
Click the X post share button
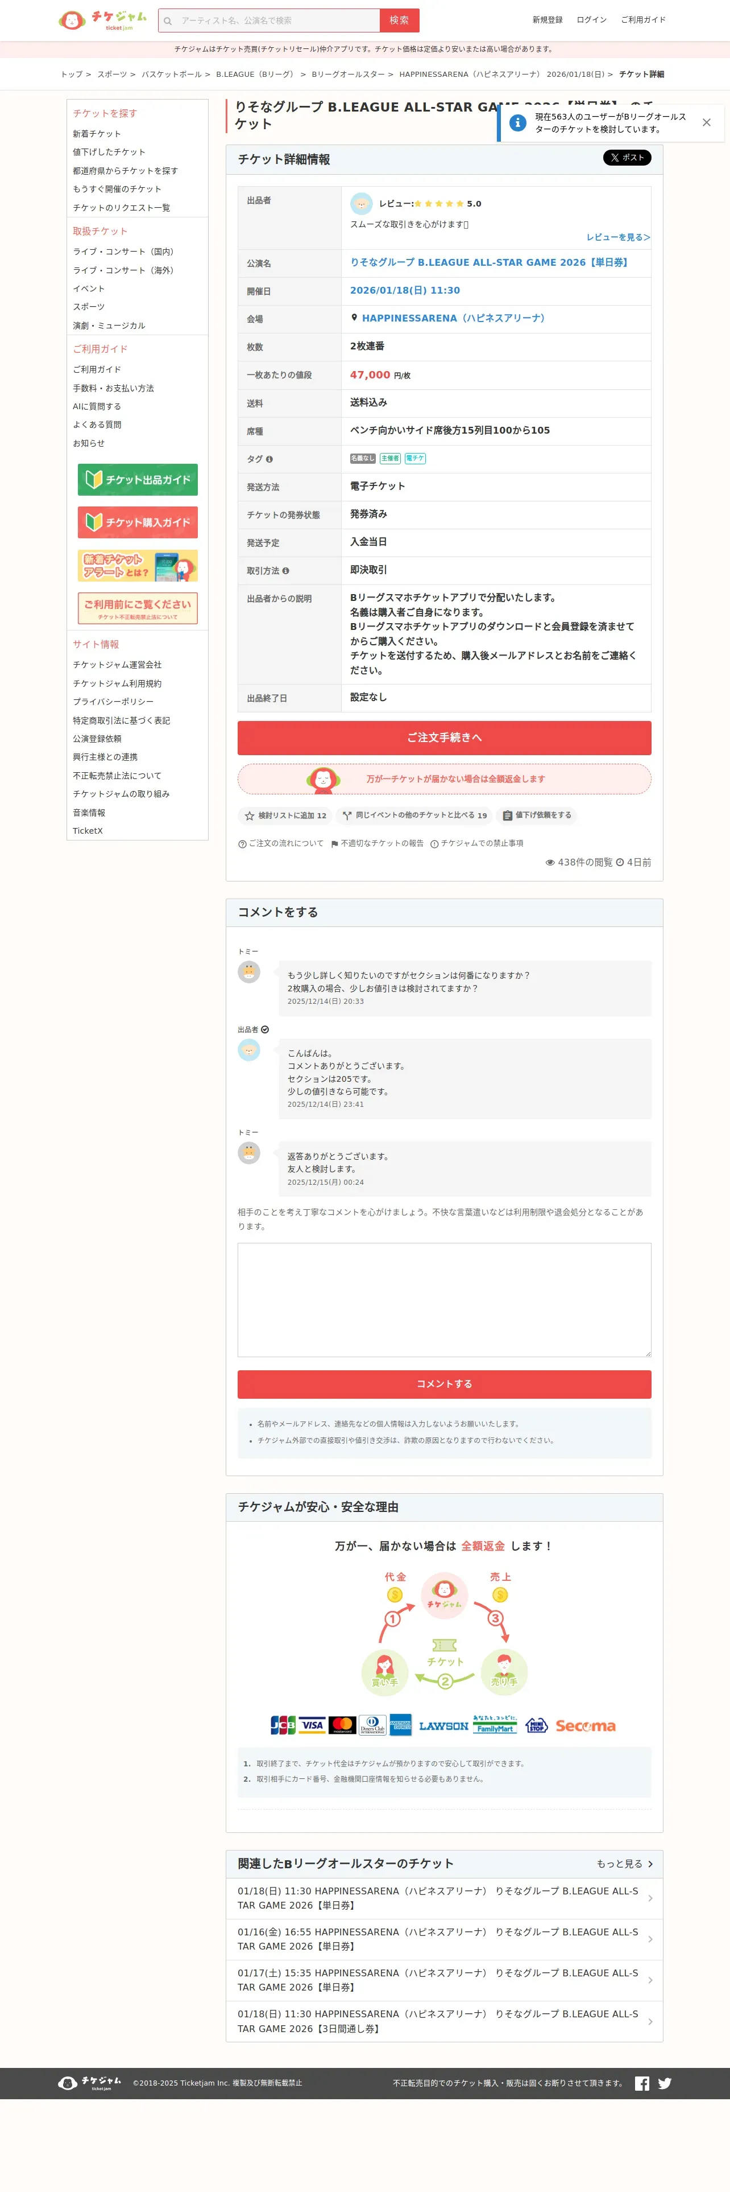(627, 158)
